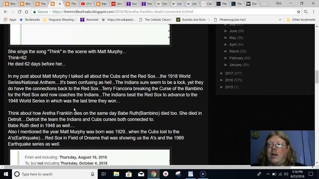Open Task View from the taskbar
This screenshot has width=319, height=179.
click(104, 174)
